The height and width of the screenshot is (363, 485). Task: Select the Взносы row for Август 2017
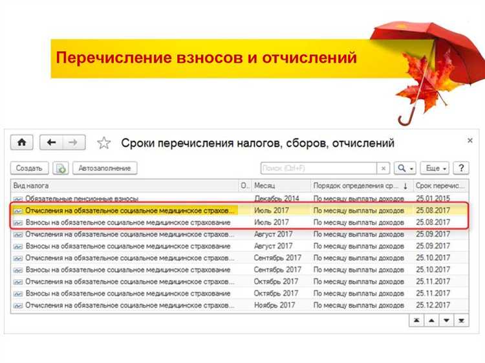click(240, 246)
